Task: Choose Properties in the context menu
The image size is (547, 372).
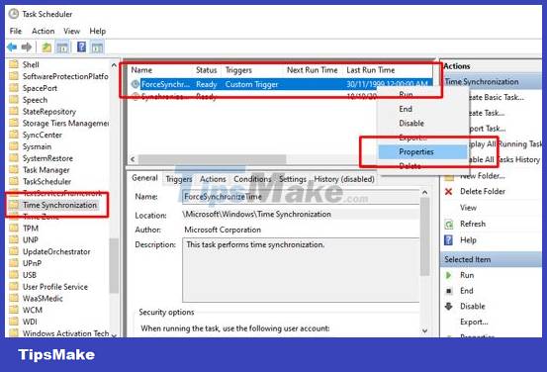Action: 422,151
